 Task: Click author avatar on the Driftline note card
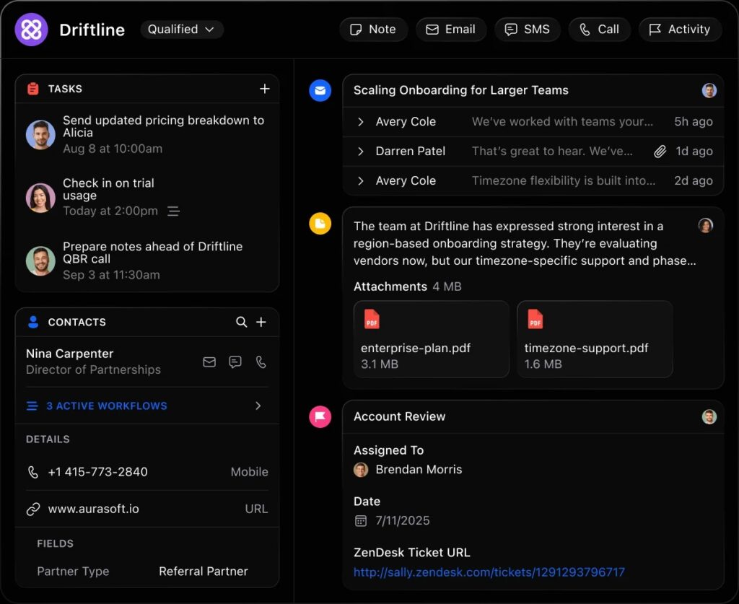click(x=706, y=225)
